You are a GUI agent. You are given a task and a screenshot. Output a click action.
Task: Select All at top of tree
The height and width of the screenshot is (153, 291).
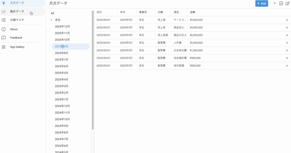(x=53, y=13)
